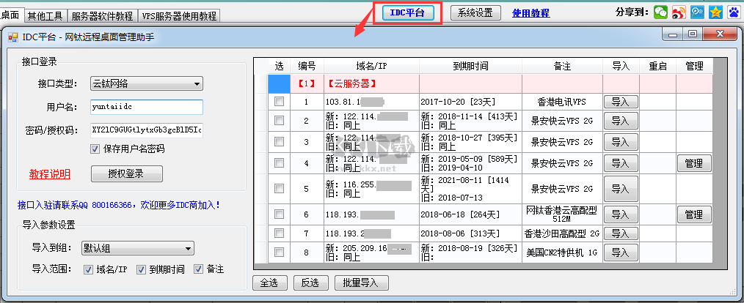
Task: Click the 管理 column header
Action: coord(694,67)
